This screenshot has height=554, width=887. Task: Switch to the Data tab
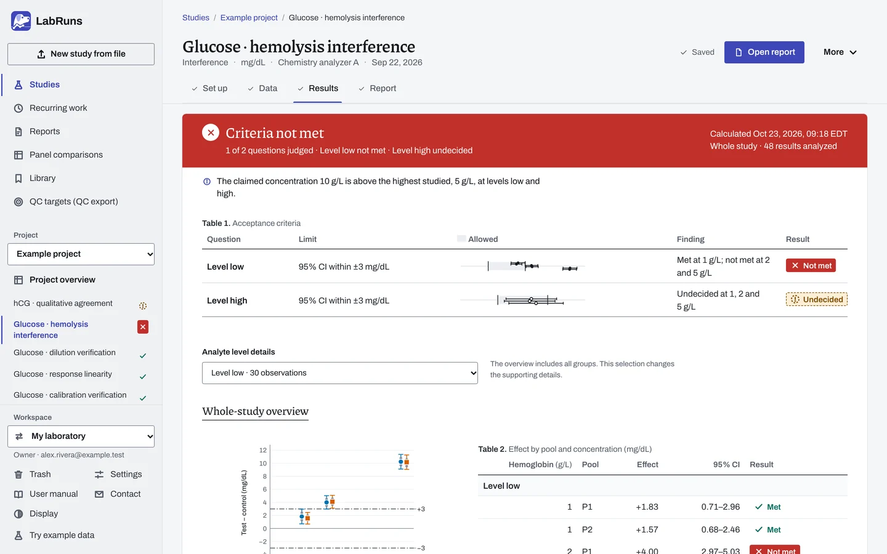click(x=262, y=89)
